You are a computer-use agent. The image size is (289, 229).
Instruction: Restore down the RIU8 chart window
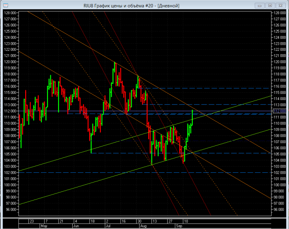click(270, 5)
